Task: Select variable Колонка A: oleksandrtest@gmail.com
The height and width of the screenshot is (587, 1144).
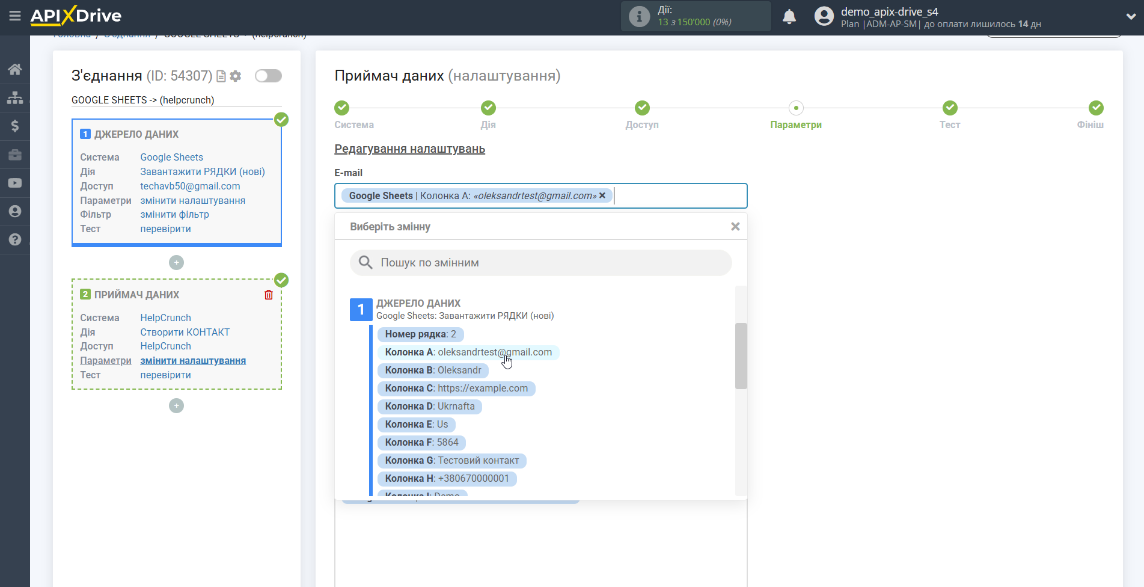Action: (468, 352)
